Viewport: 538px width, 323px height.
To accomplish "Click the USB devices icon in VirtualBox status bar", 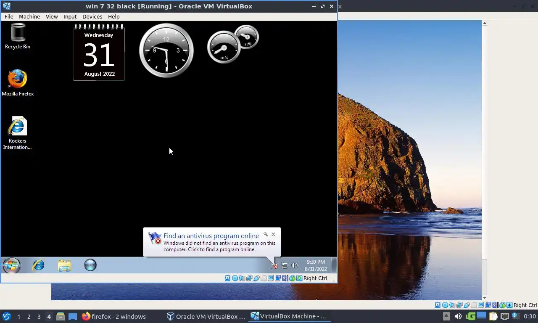I will (256, 278).
